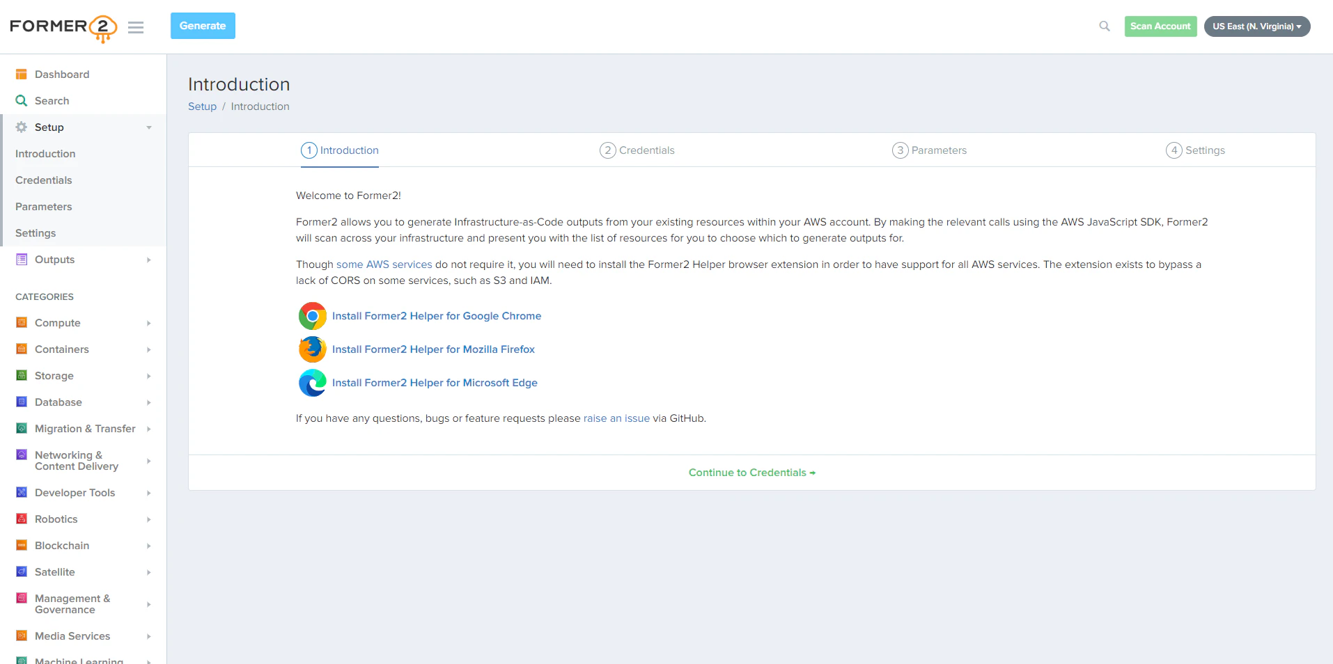Expand the Database category arrow

click(149, 403)
